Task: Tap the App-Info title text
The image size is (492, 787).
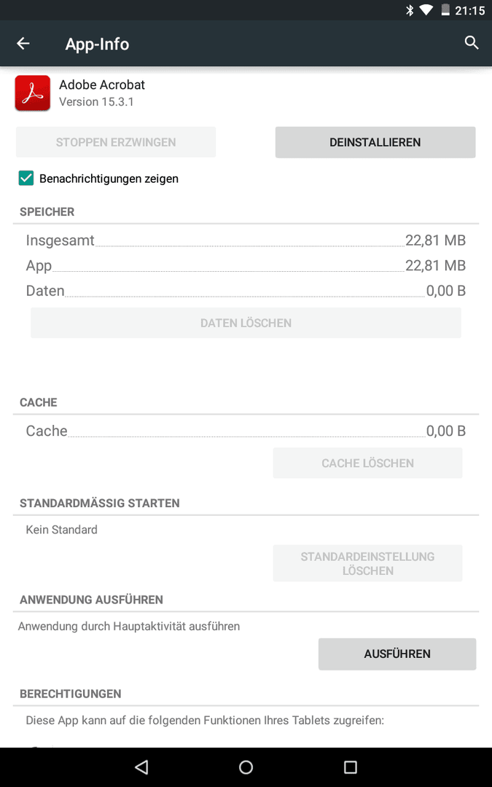Action: click(97, 44)
